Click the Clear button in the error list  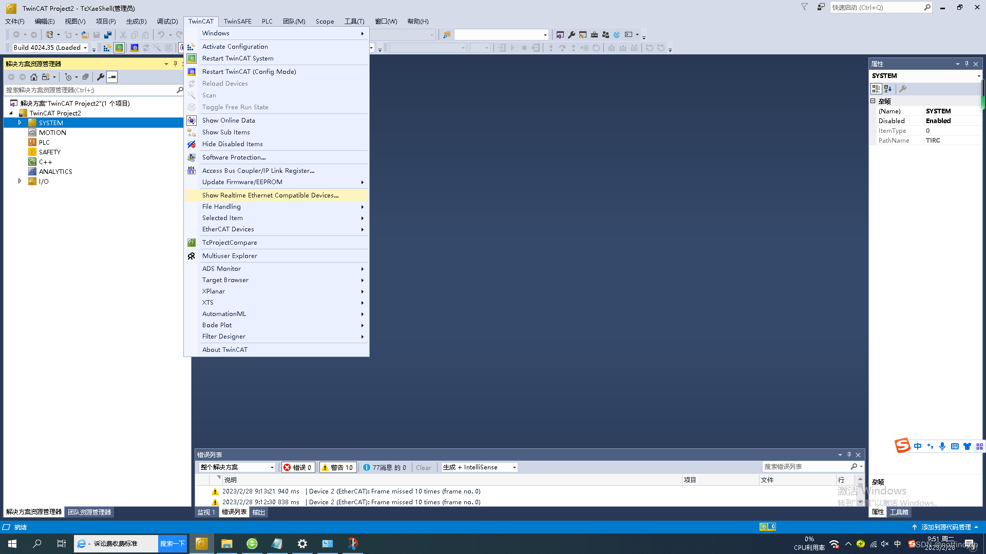coord(424,467)
